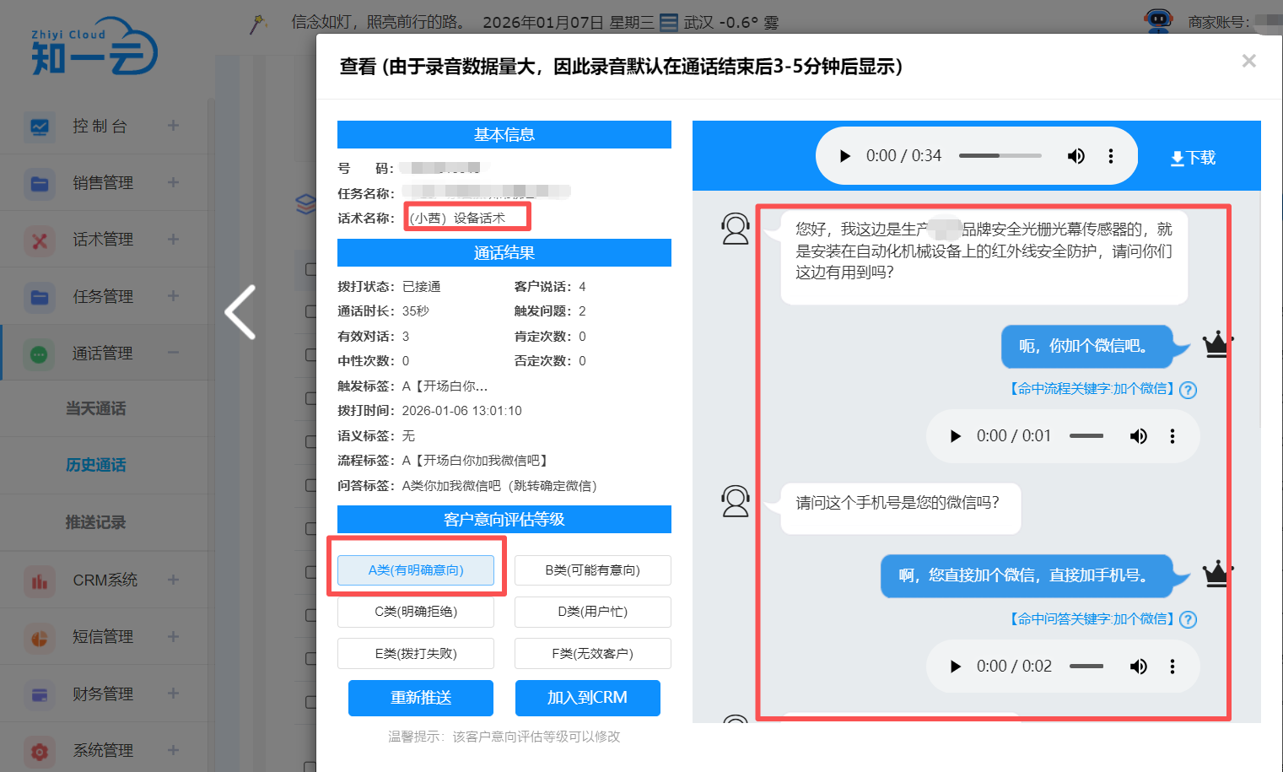1283x772 pixels.
Task: Choose F类(无效客户) intent level
Action: (592, 654)
